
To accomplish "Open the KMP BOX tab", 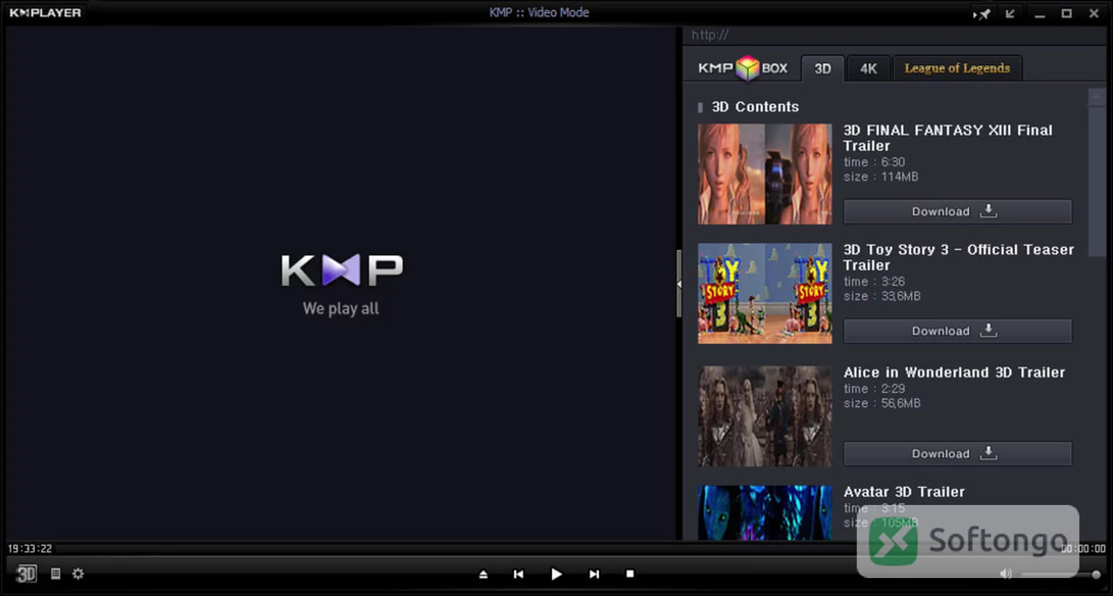I will [743, 68].
